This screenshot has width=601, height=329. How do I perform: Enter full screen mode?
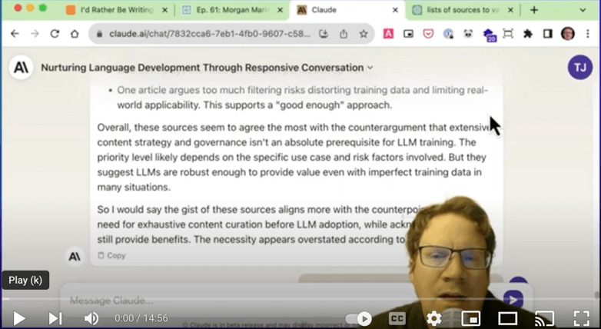point(581,317)
